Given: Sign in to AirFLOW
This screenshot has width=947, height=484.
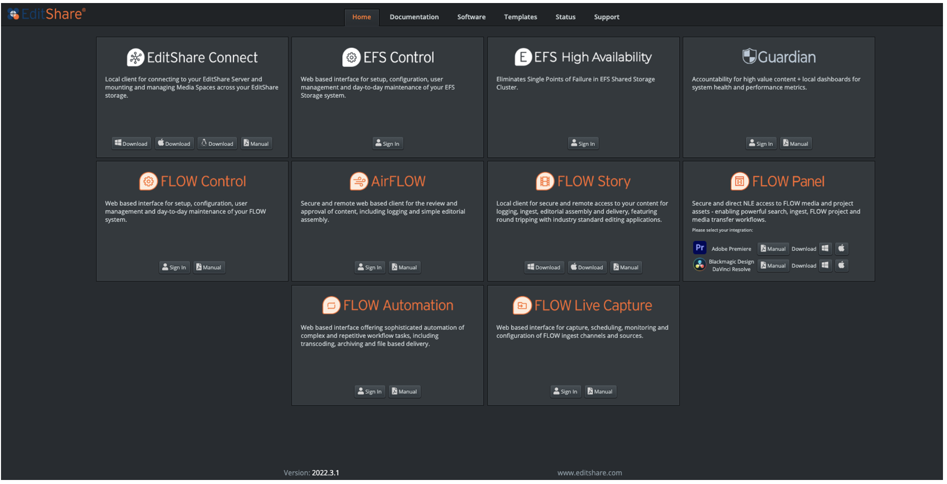Looking at the screenshot, I should point(370,267).
